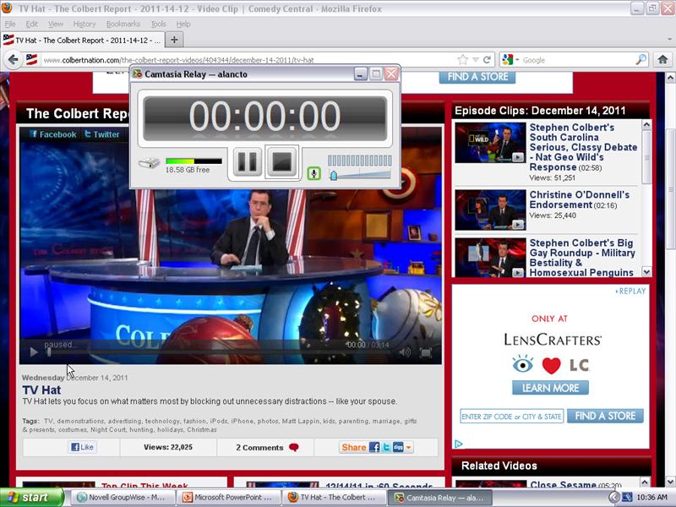Switch to Novell GroupWise in taskbar
This screenshot has width=676, height=507.
tap(122, 498)
